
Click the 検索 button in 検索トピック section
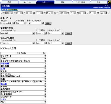pos(48,23)
